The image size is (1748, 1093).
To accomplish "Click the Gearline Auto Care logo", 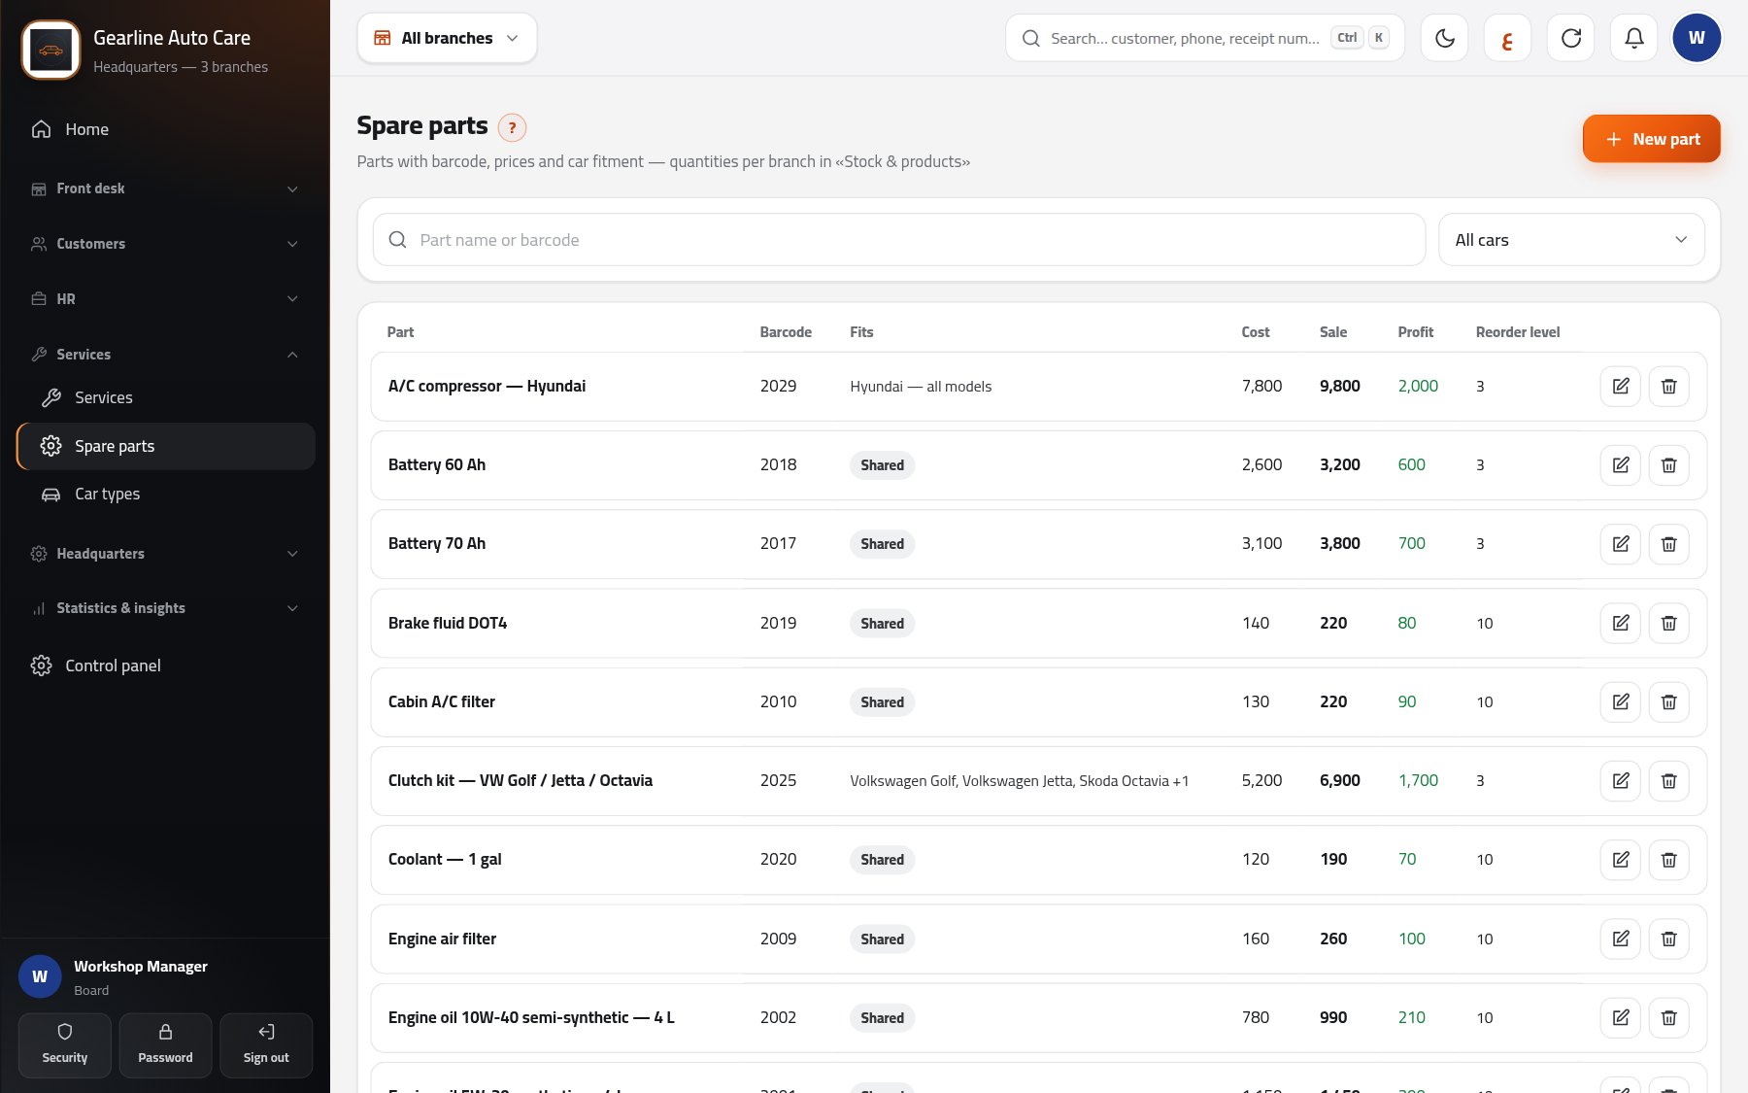I will pyautogui.click(x=50, y=51).
